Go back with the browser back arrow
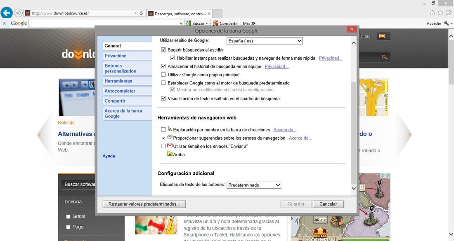The height and width of the screenshot is (241, 454). [x=7, y=13]
